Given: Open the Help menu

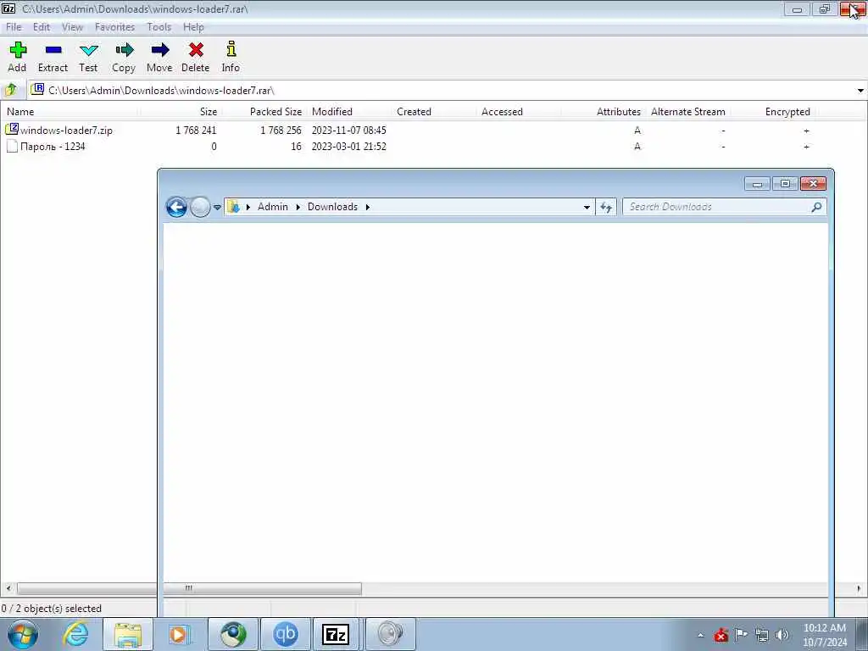Looking at the screenshot, I should 194,27.
